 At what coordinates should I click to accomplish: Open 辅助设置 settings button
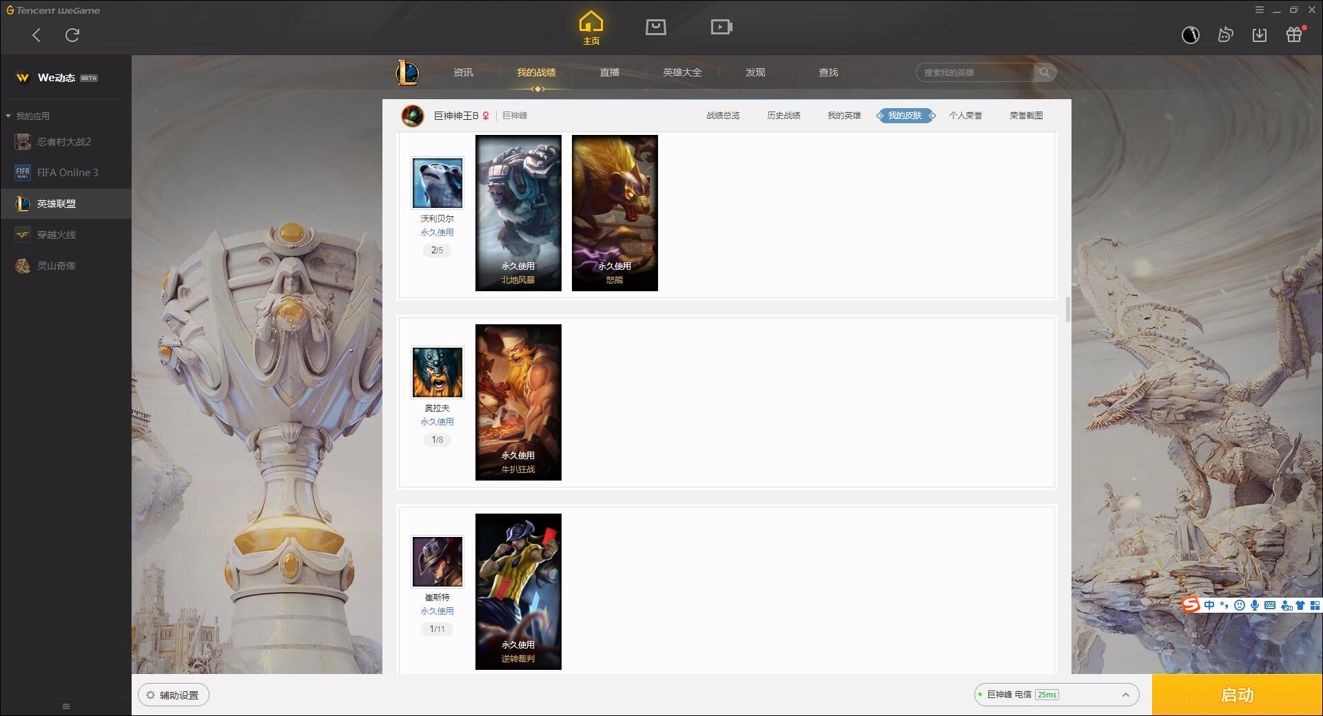tap(174, 695)
